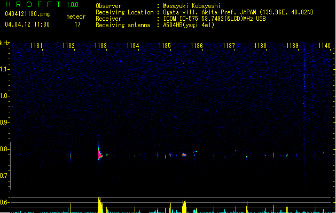
Task: Click the meteor echo burst near 1135.6
Action: (x=184, y=154)
